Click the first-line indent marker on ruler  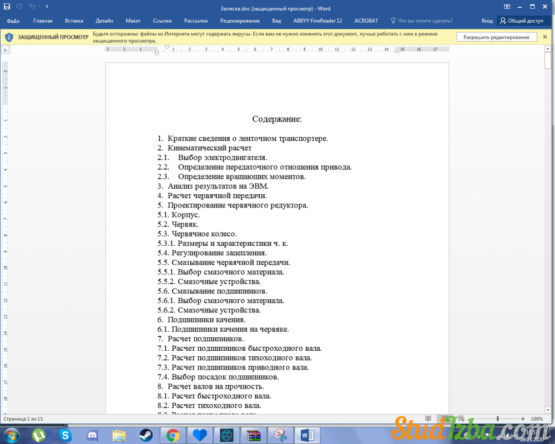167,47
